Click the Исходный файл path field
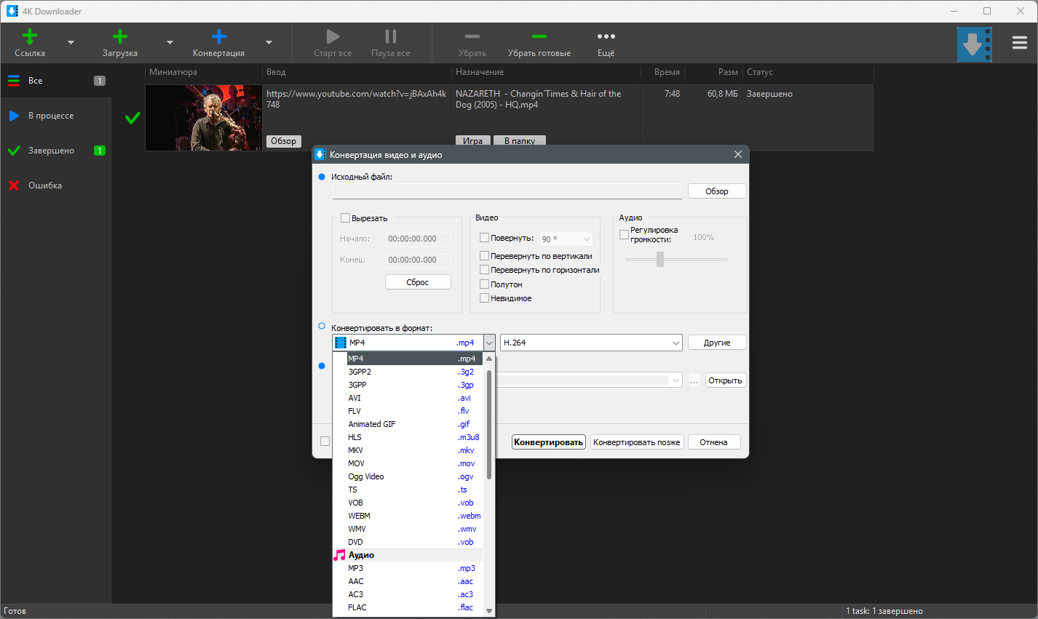Viewport: 1038px width, 619px height. point(507,191)
